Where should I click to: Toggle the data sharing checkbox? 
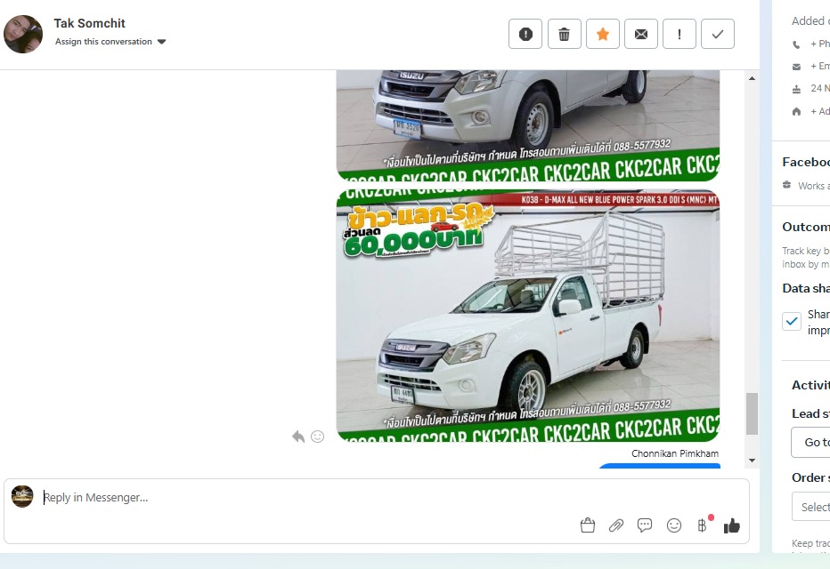click(x=792, y=321)
